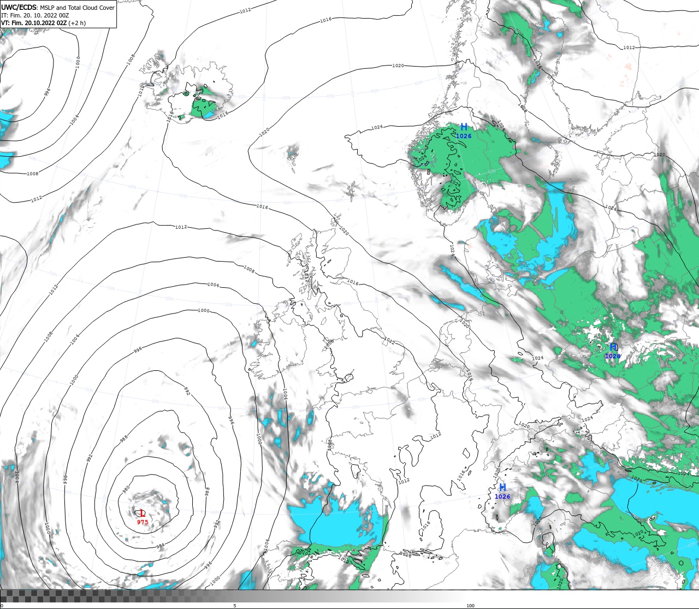Click the 'VT: Fim. 20.10.2022 02Z (+2 h)' line
The height and width of the screenshot is (609, 699).
pyautogui.click(x=43, y=23)
